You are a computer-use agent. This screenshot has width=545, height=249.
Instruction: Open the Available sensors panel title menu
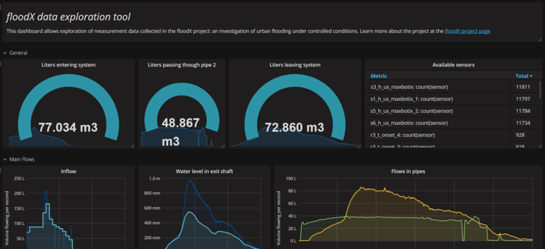pyautogui.click(x=454, y=65)
